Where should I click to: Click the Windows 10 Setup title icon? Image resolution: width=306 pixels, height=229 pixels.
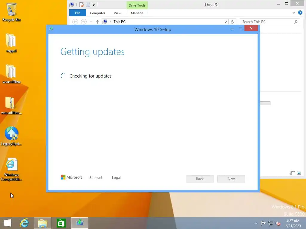point(51,29)
